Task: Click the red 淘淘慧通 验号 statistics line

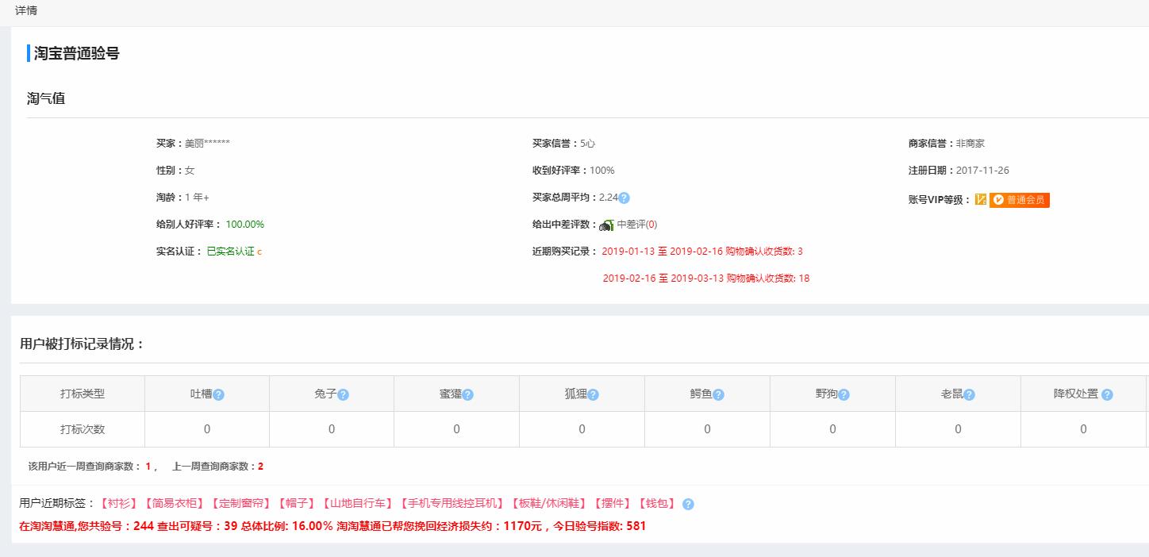Action: click(x=332, y=526)
